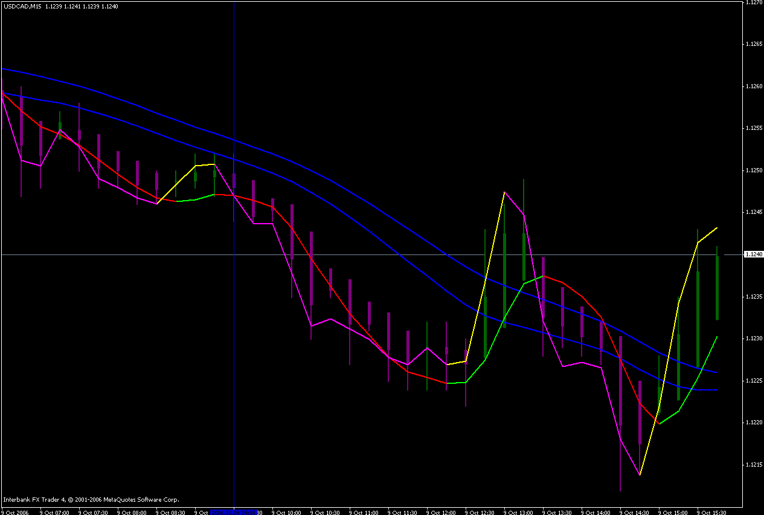Click the 9 Oct 10:30 time label

[x=326, y=512]
